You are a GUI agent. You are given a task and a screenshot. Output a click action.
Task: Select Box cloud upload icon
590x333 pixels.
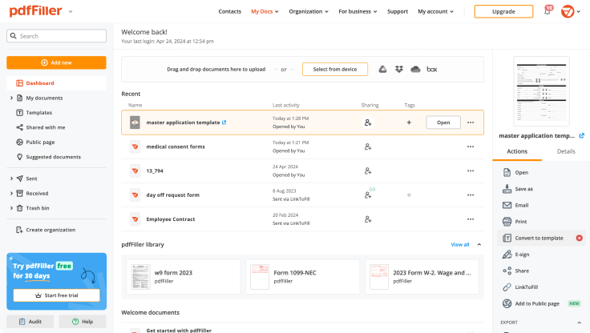click(432, 70)
